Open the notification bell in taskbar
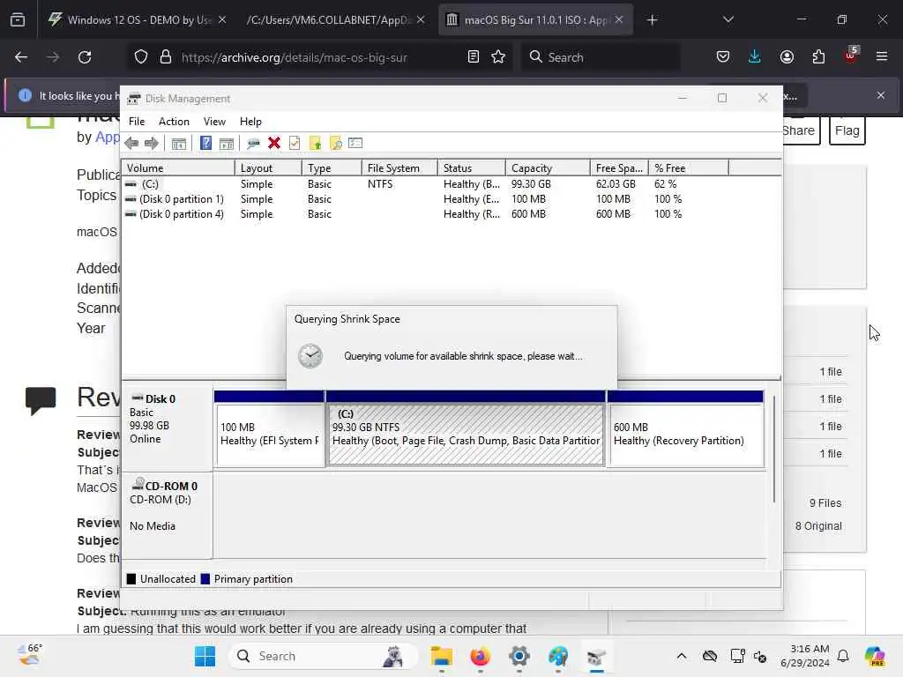The width and height of the screenshot is (903, 677). point(843,656)
